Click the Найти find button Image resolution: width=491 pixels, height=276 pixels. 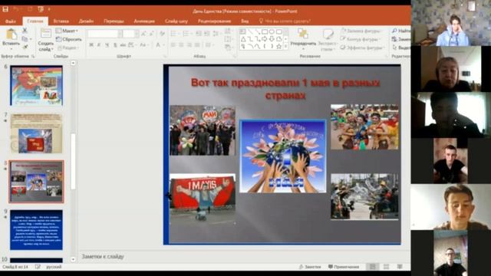tap(400, 31)
